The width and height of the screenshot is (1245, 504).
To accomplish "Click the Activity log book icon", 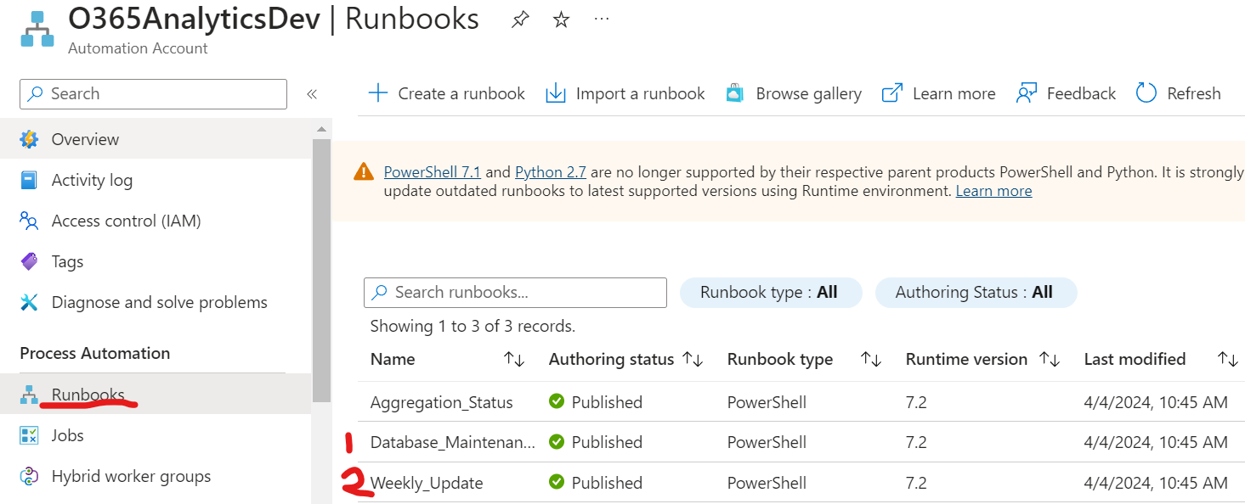I will (29, 180).
